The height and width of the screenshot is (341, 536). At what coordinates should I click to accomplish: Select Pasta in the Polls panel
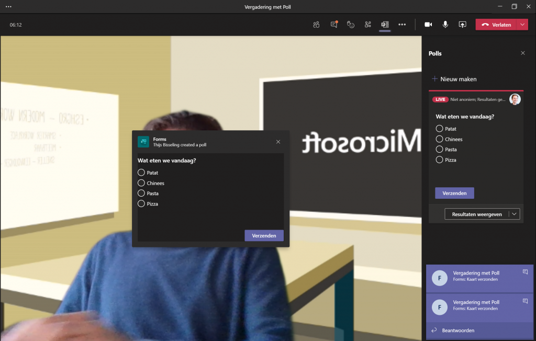439,149
